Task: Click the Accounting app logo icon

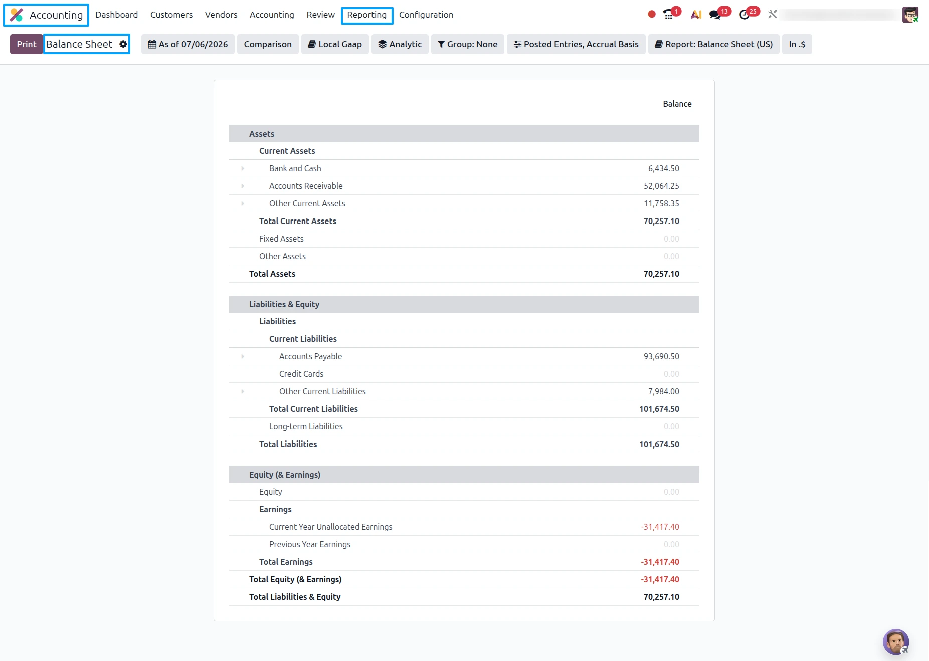Action: click(16, 15)
